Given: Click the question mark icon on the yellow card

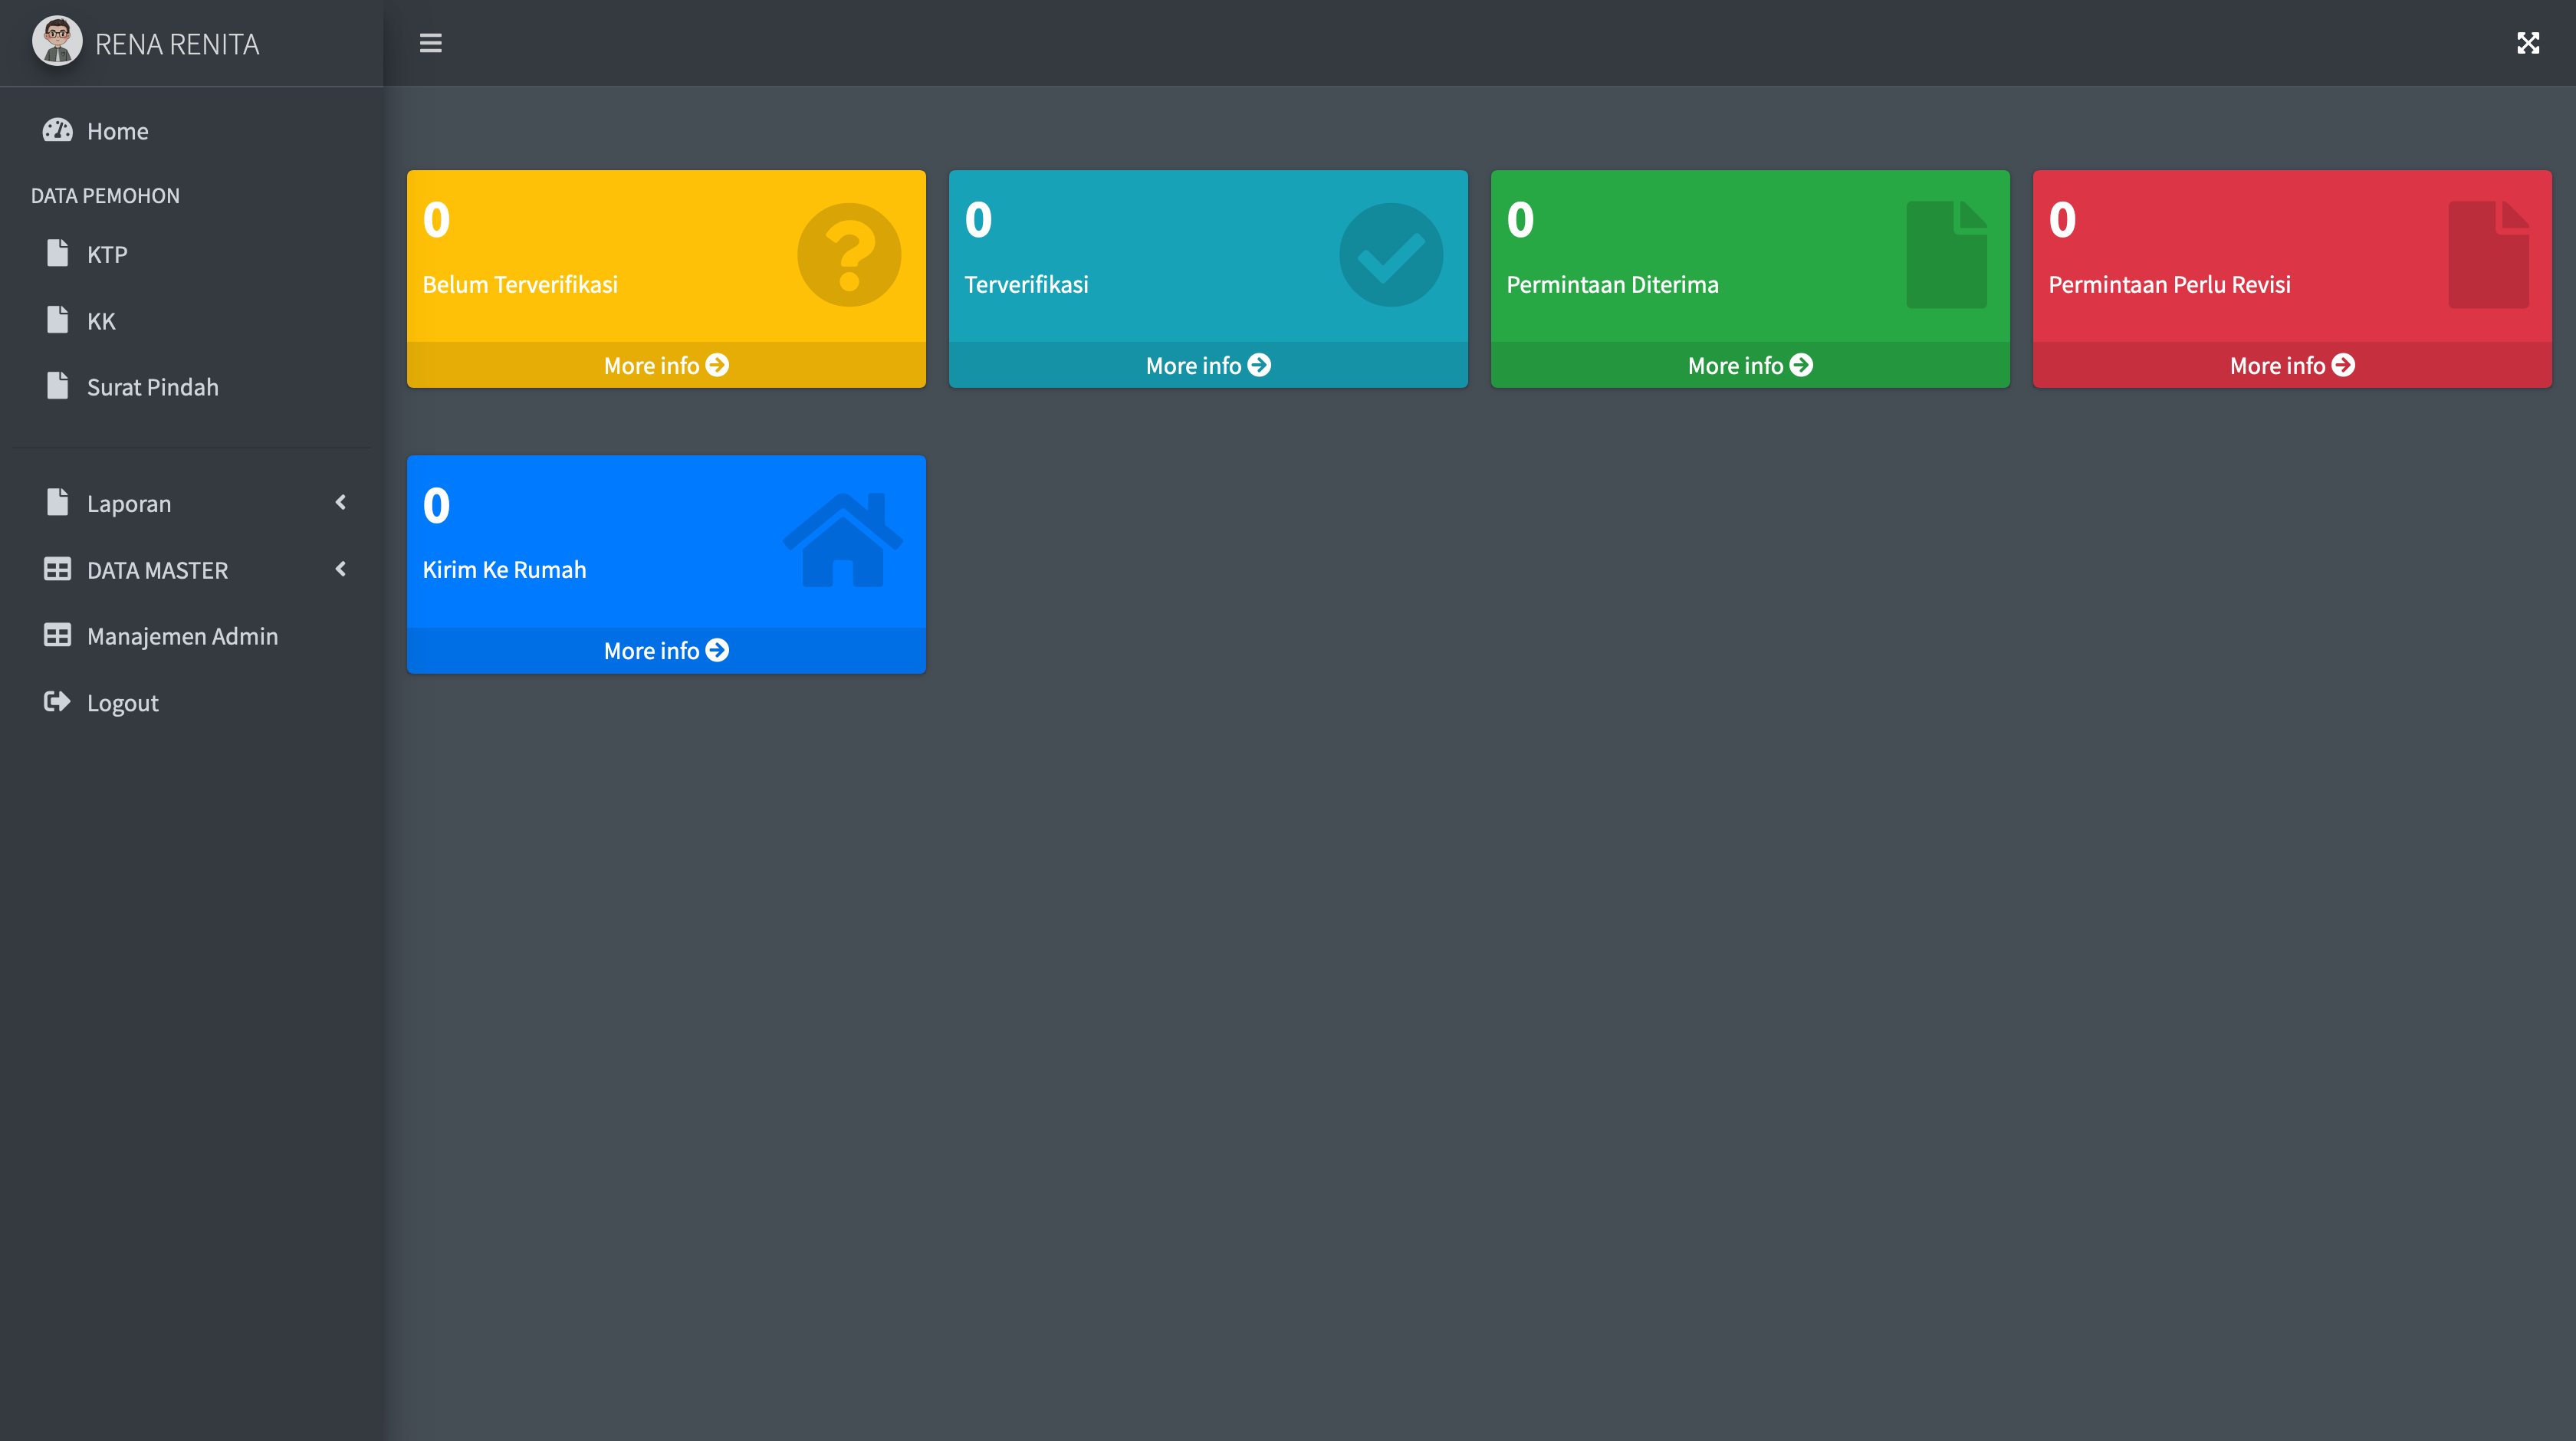Looking at the screenshot, I should coord(849,255).
